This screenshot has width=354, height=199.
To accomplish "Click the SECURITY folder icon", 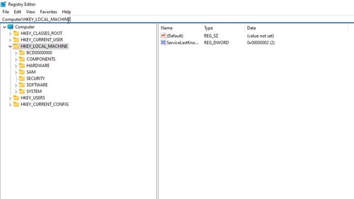I will [22, 78].
